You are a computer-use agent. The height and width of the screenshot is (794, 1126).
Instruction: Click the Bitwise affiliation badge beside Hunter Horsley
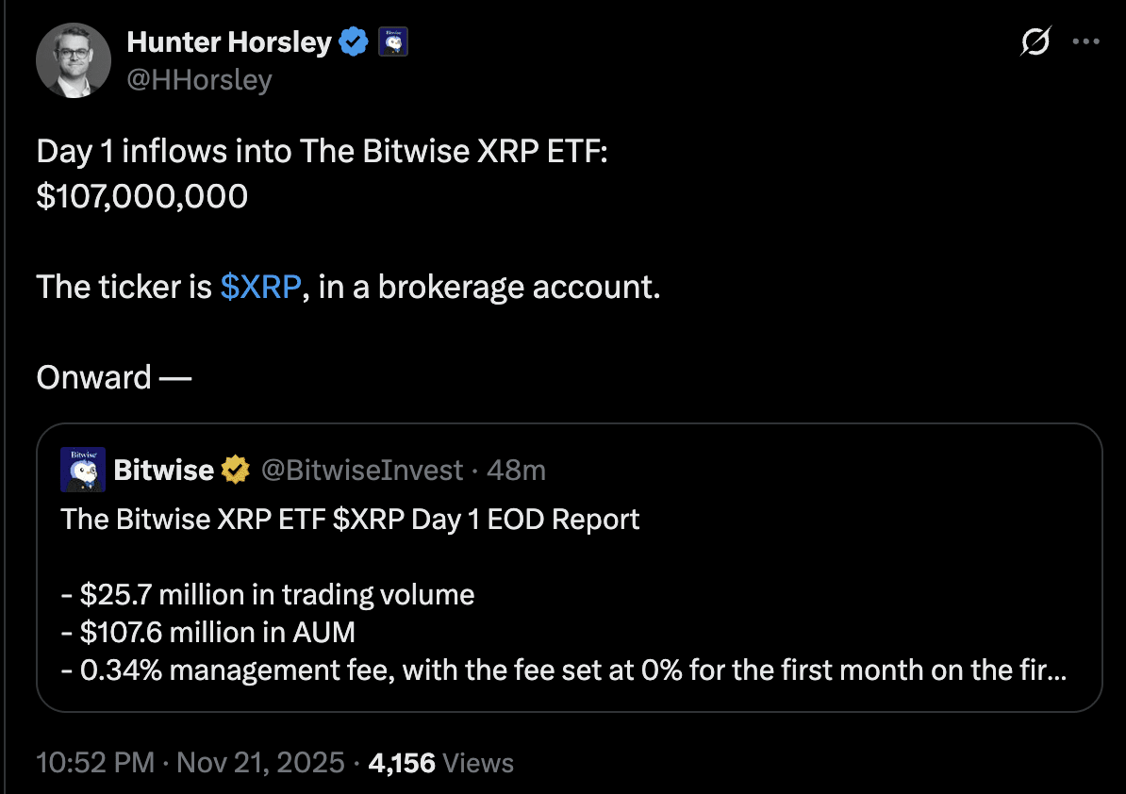[x=392, y=42]
